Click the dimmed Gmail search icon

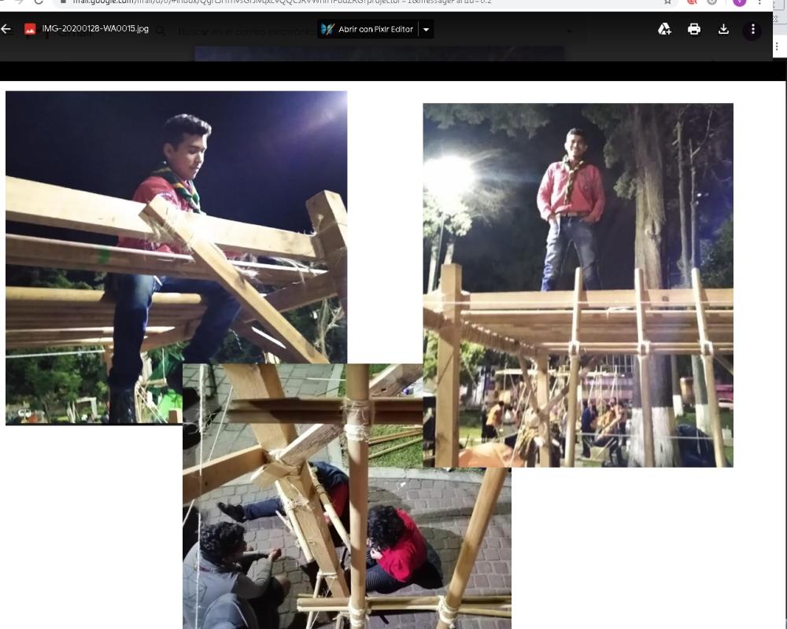(x=161, y=31)
